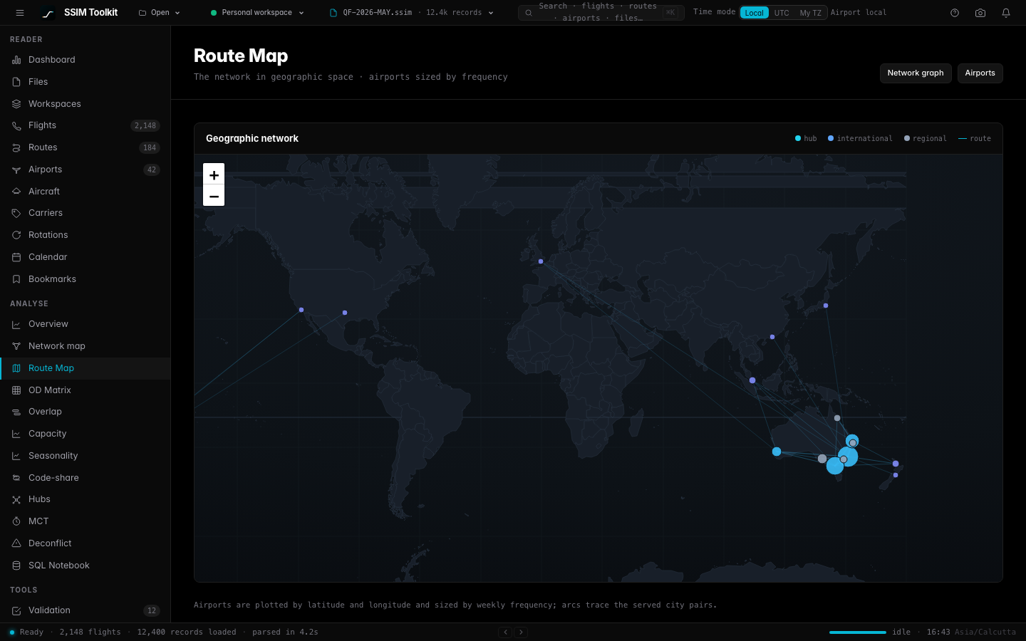The width and height of the screenshot is (1026, 641).
Task: Click the Airports button in header
Action: point(980,73)
